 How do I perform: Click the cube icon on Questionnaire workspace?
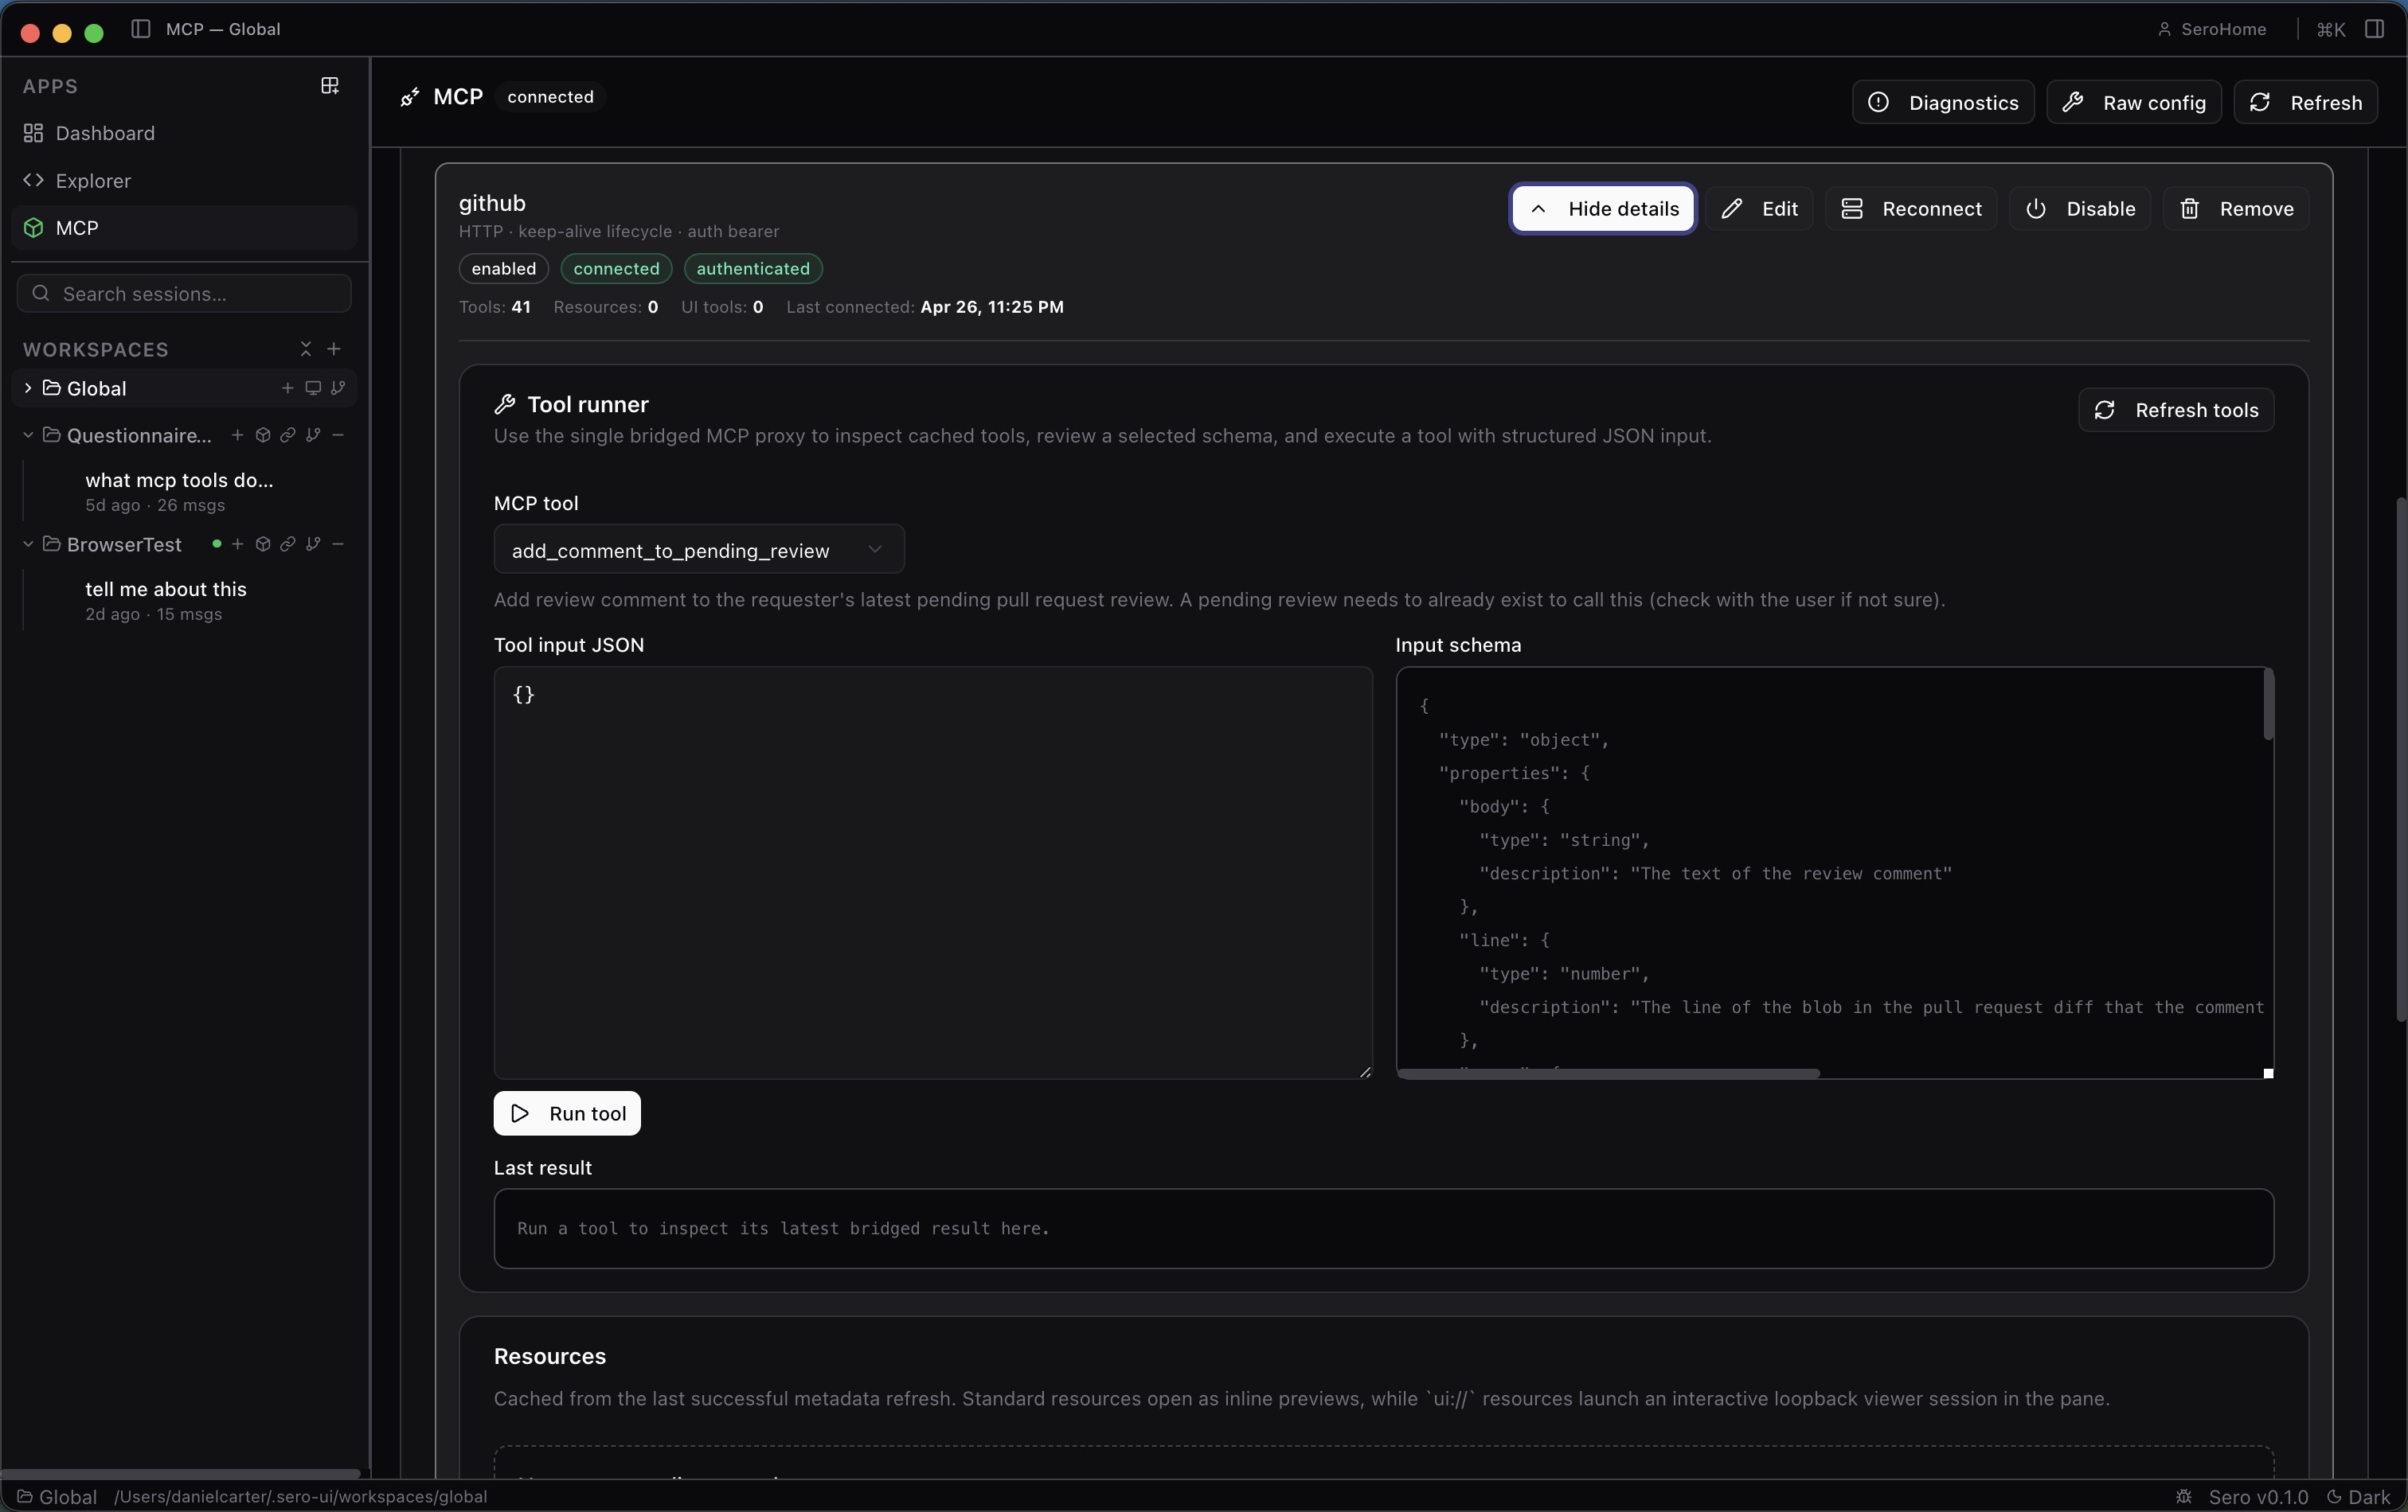coord(263,436)
